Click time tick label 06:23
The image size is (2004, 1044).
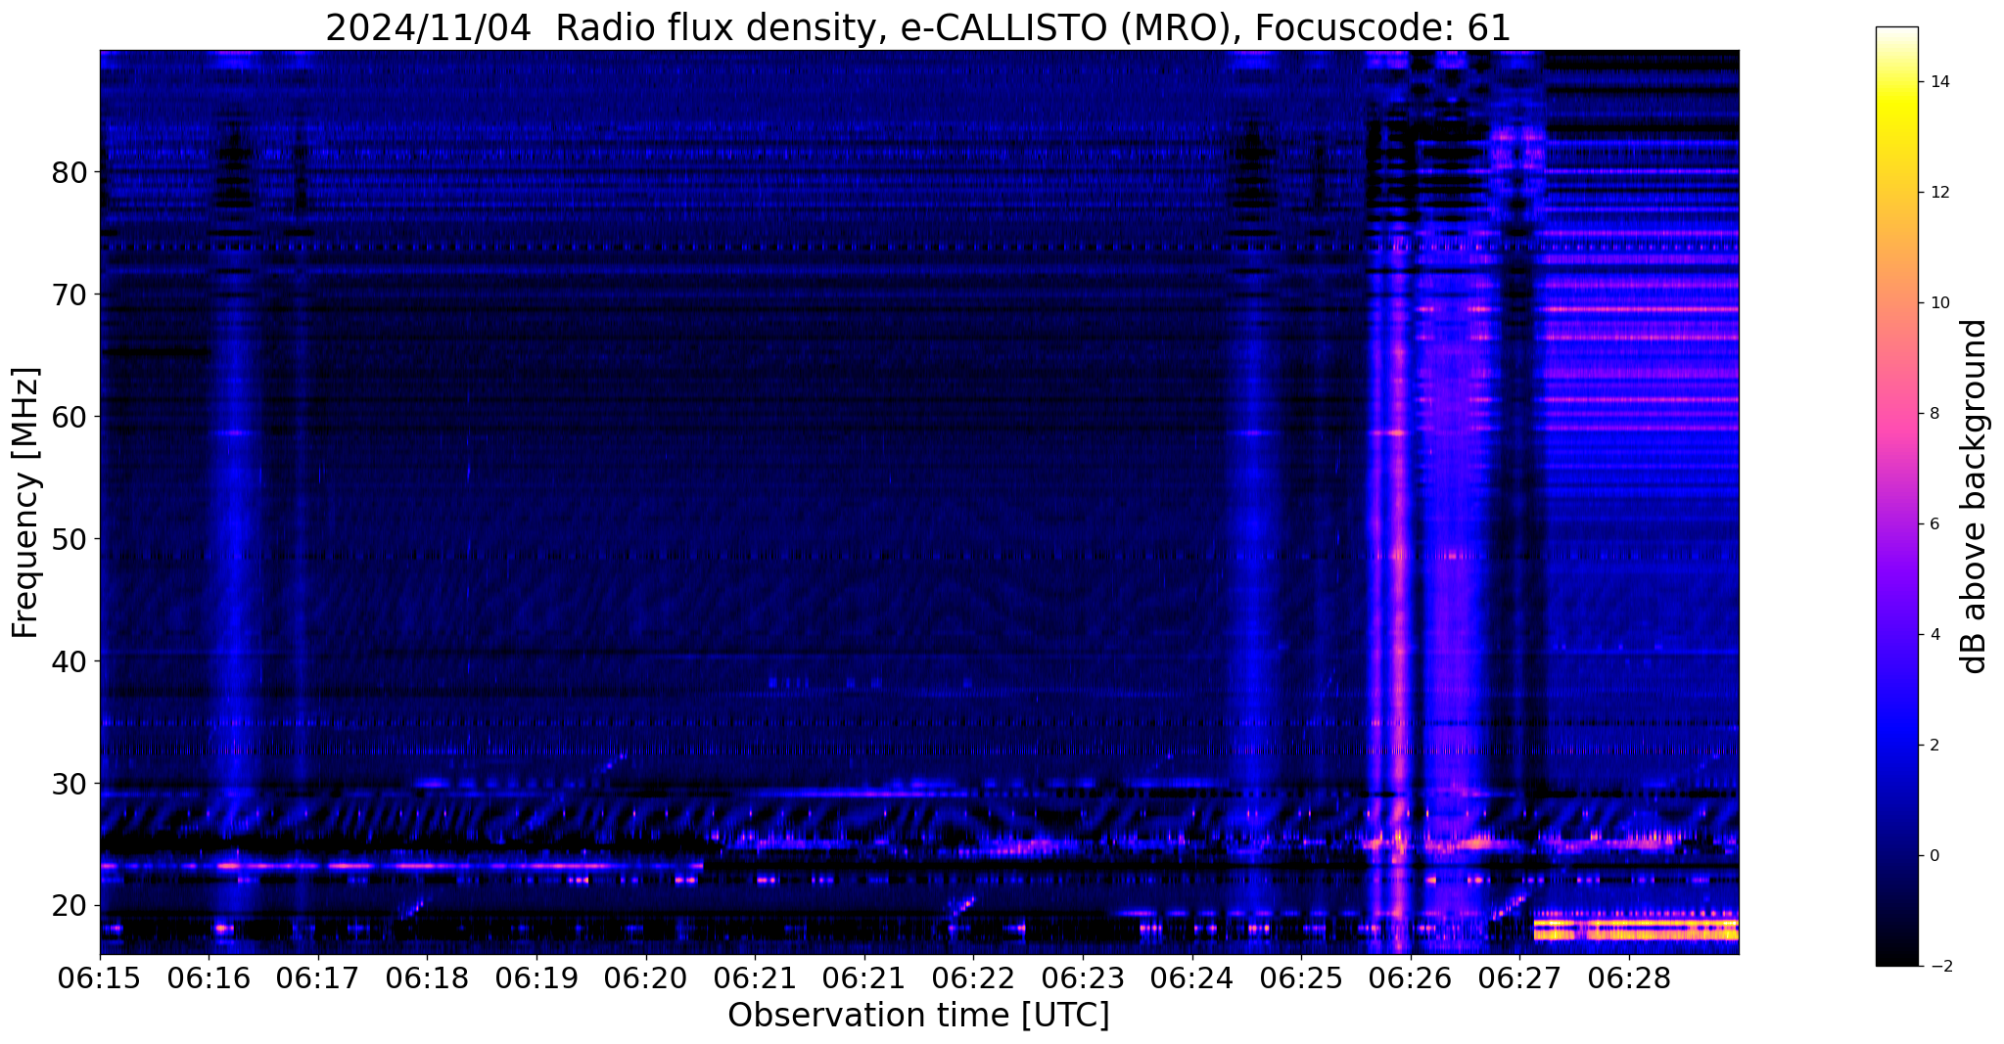click(1083, 977)
